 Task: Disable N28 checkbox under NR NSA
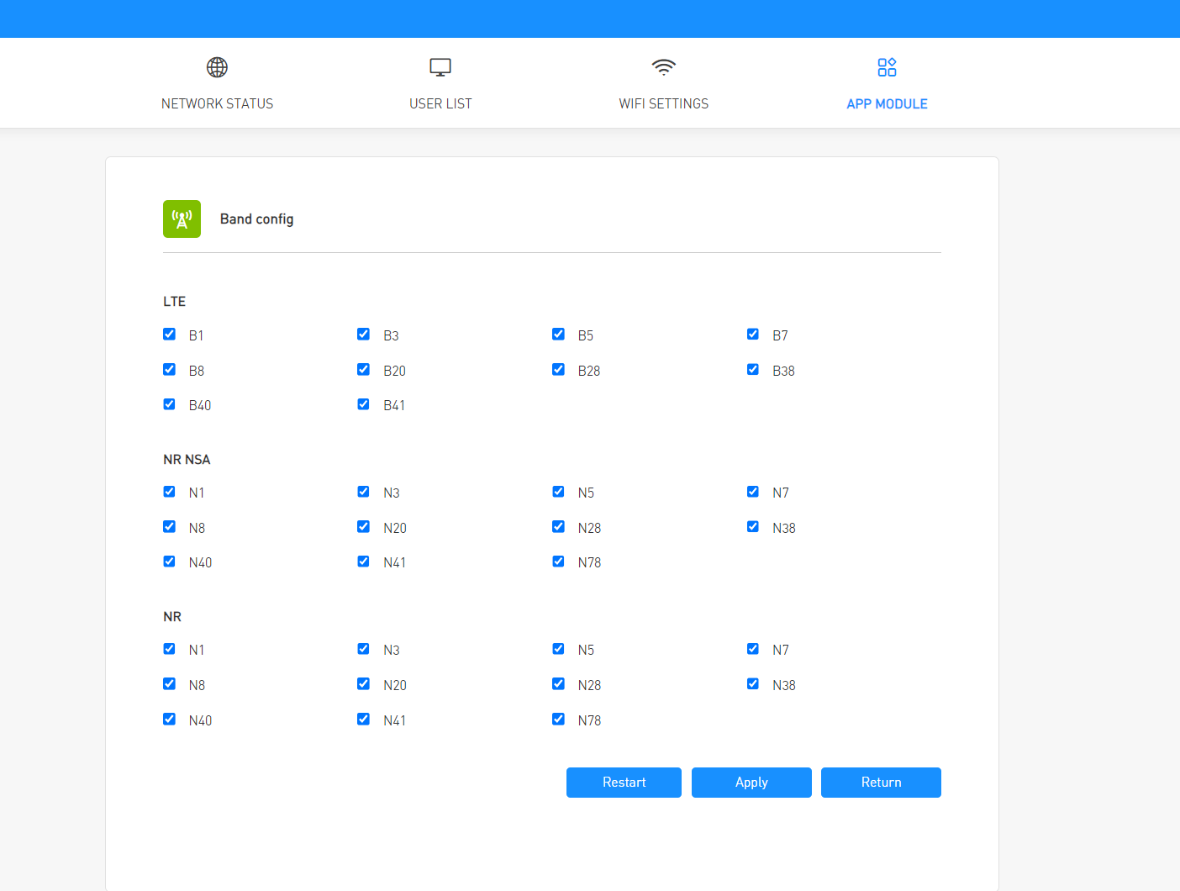pos(558,526)
